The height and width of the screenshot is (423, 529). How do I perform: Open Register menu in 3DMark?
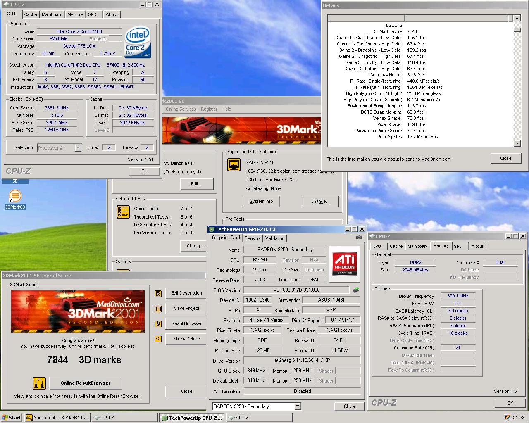point(209,109)
